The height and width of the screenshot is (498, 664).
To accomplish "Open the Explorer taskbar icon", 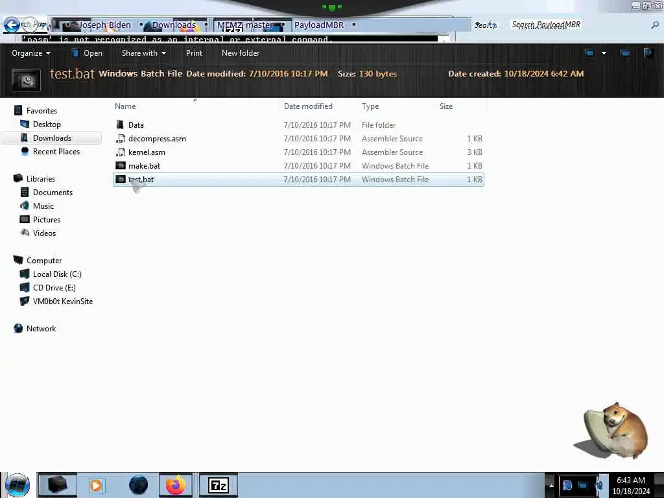I will tap(58, 485).
